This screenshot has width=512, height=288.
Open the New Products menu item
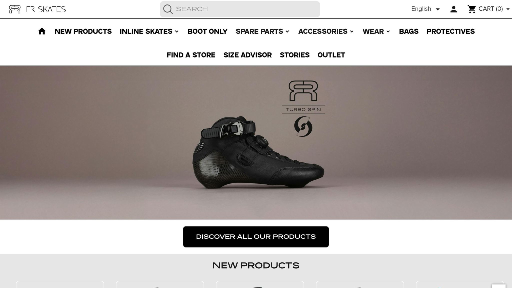click(x=83, y=31)
